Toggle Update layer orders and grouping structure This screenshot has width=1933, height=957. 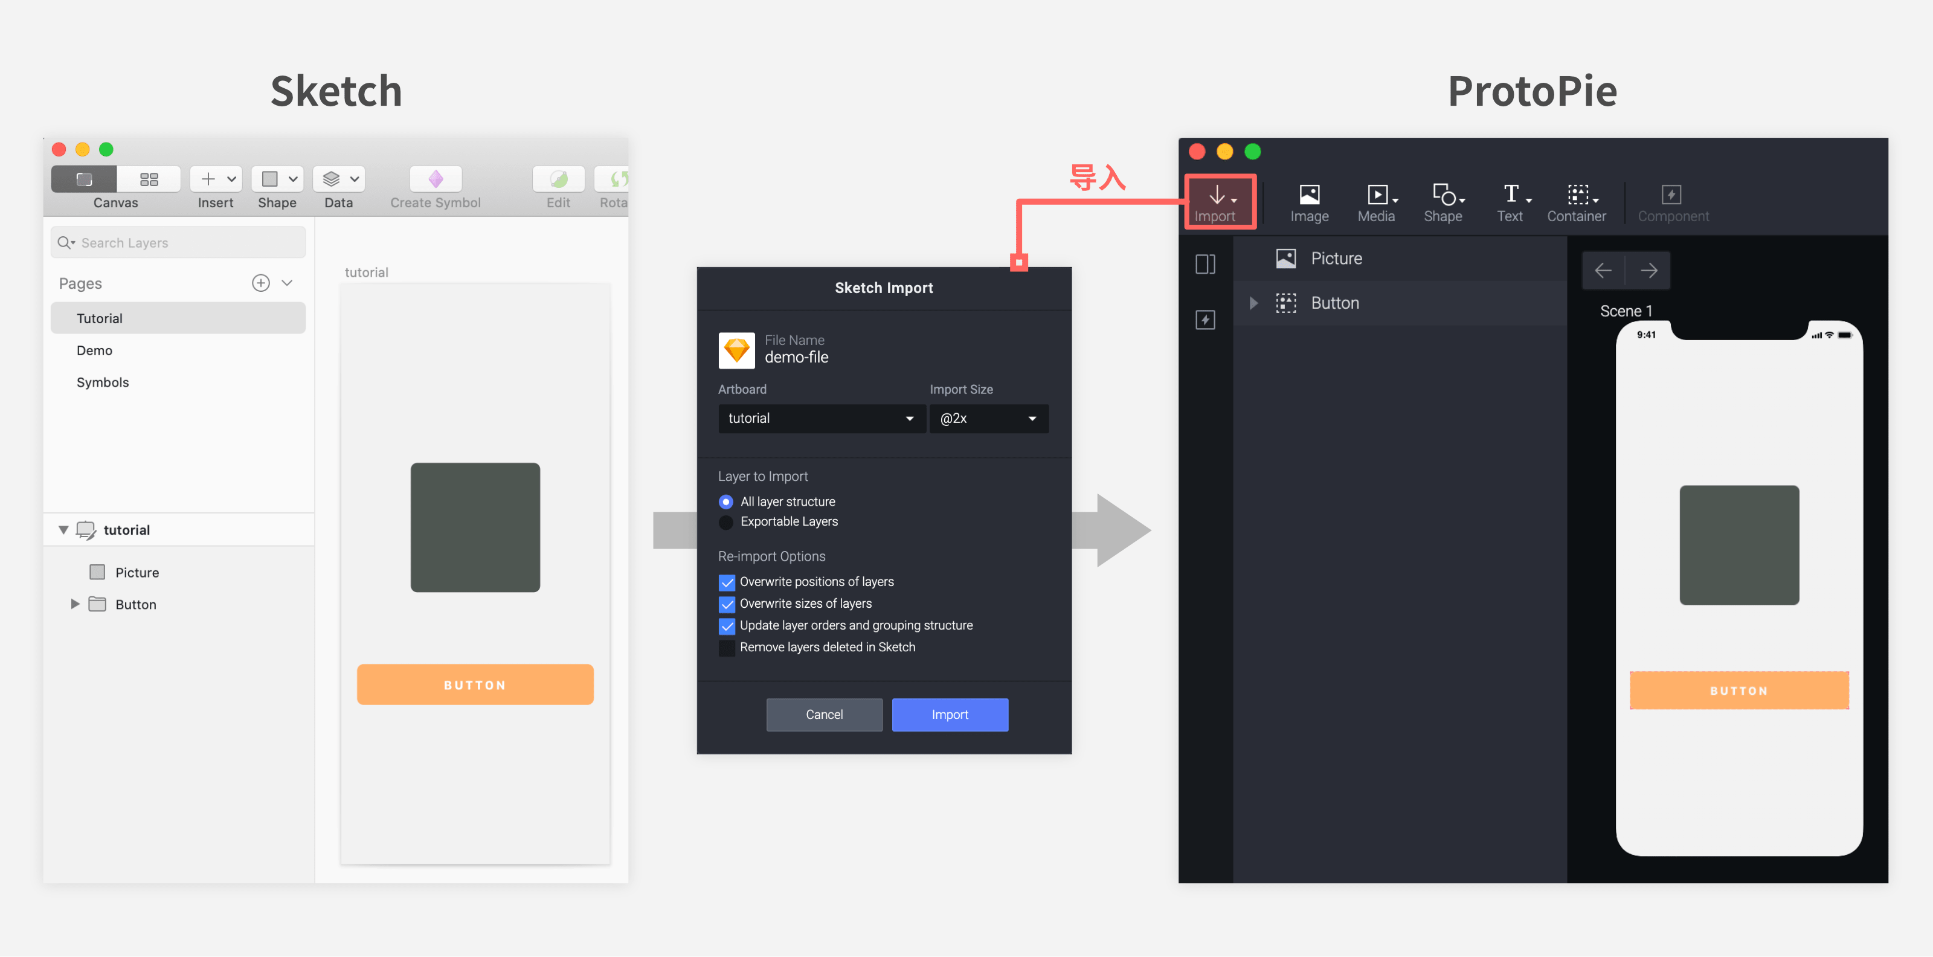tap(726, 626)
